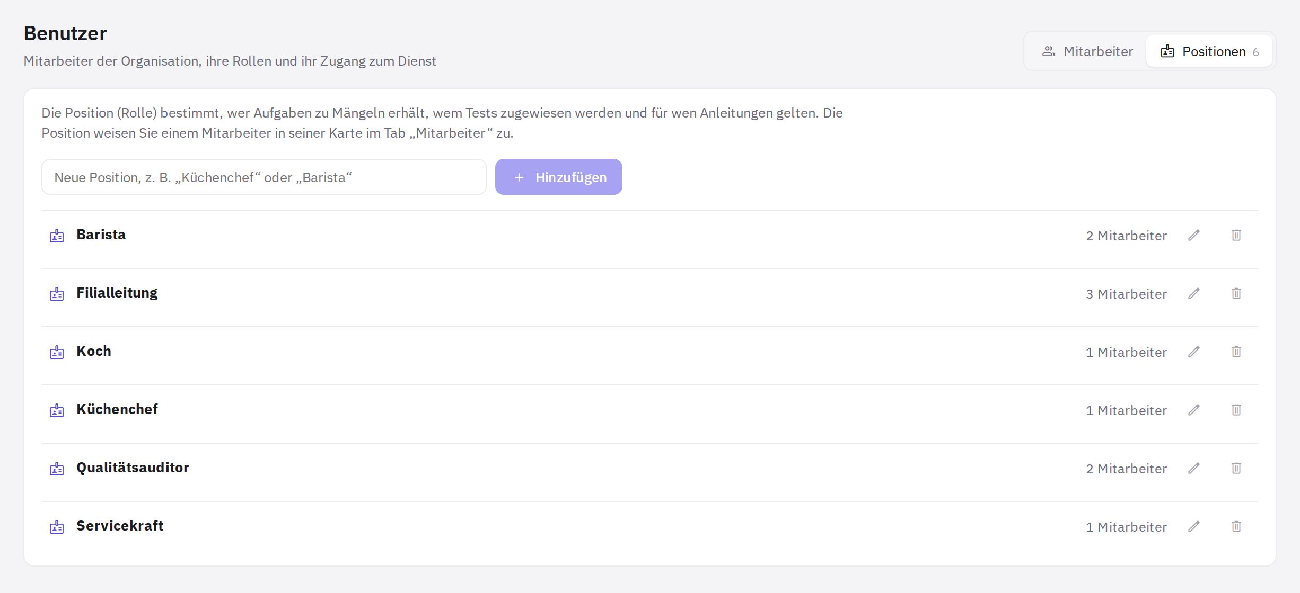Screen dimensions: 1300x593
Task: Click the Küchenchef position name
Action: pos(117,409)
